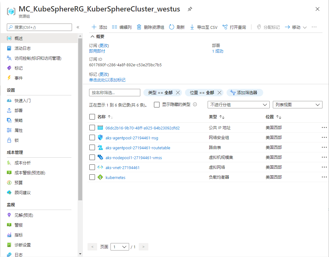Collapse the 概要 section chevron
This screenshot has width=329, height=257.
92,37
